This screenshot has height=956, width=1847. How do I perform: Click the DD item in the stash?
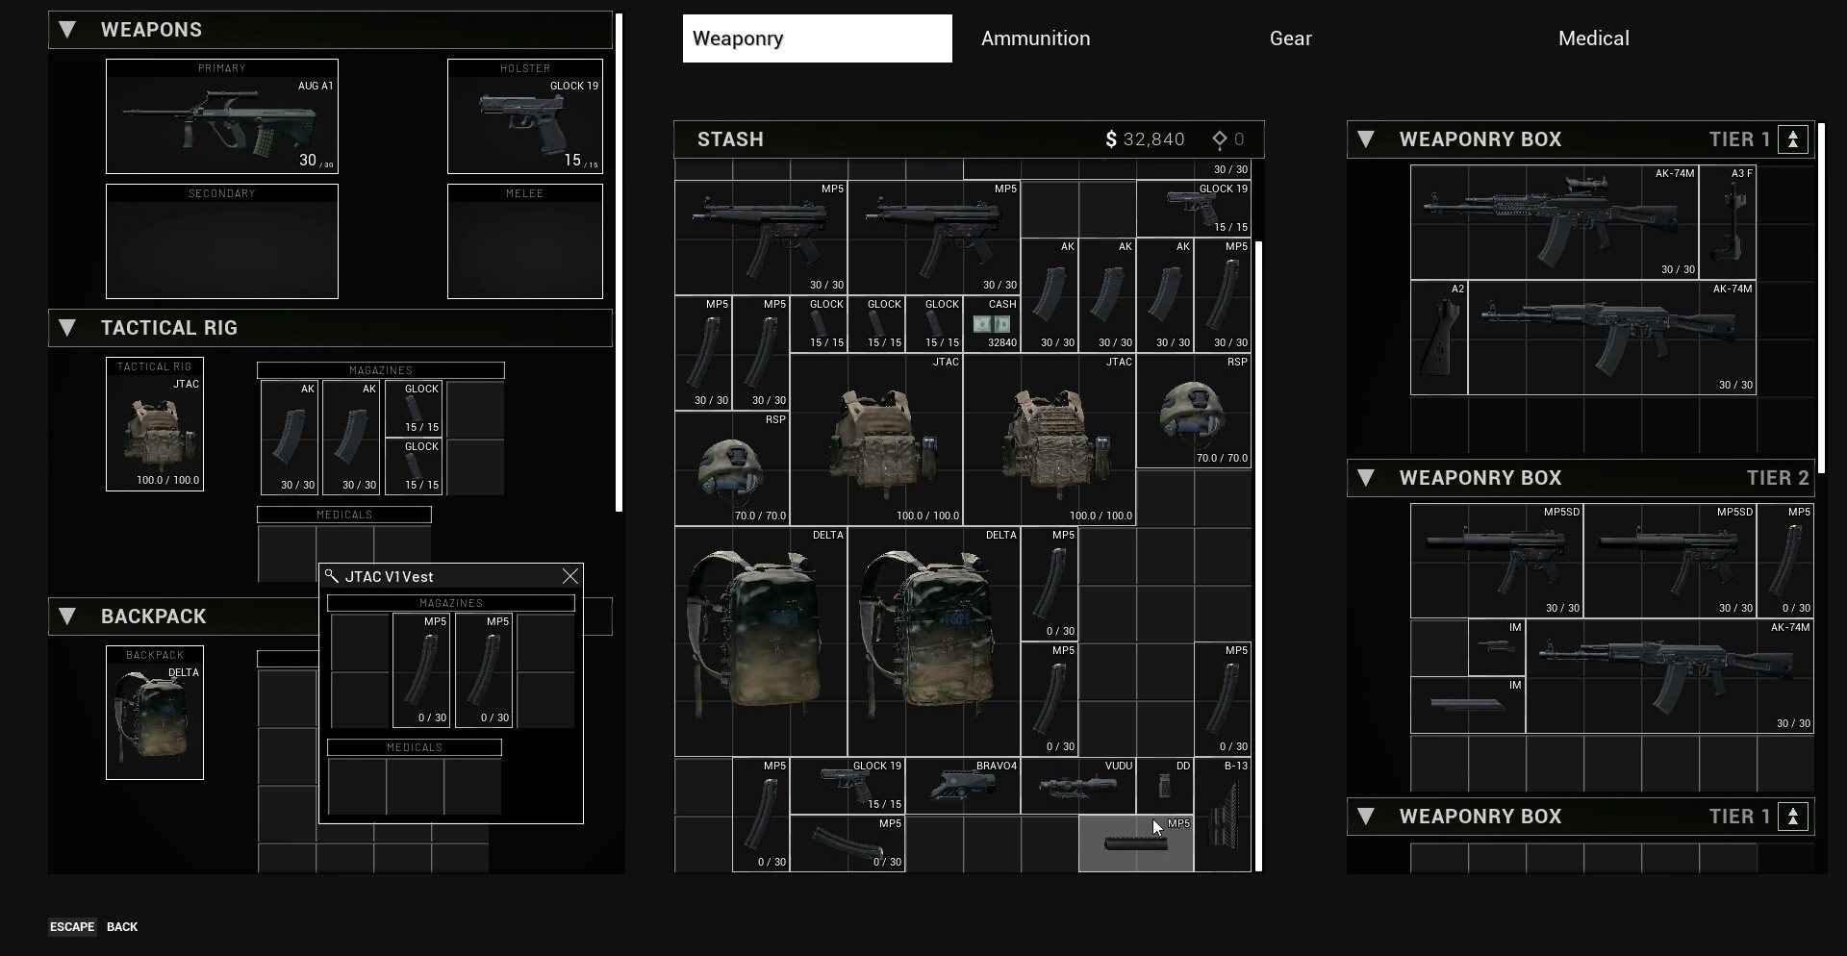click(1165, 786)
